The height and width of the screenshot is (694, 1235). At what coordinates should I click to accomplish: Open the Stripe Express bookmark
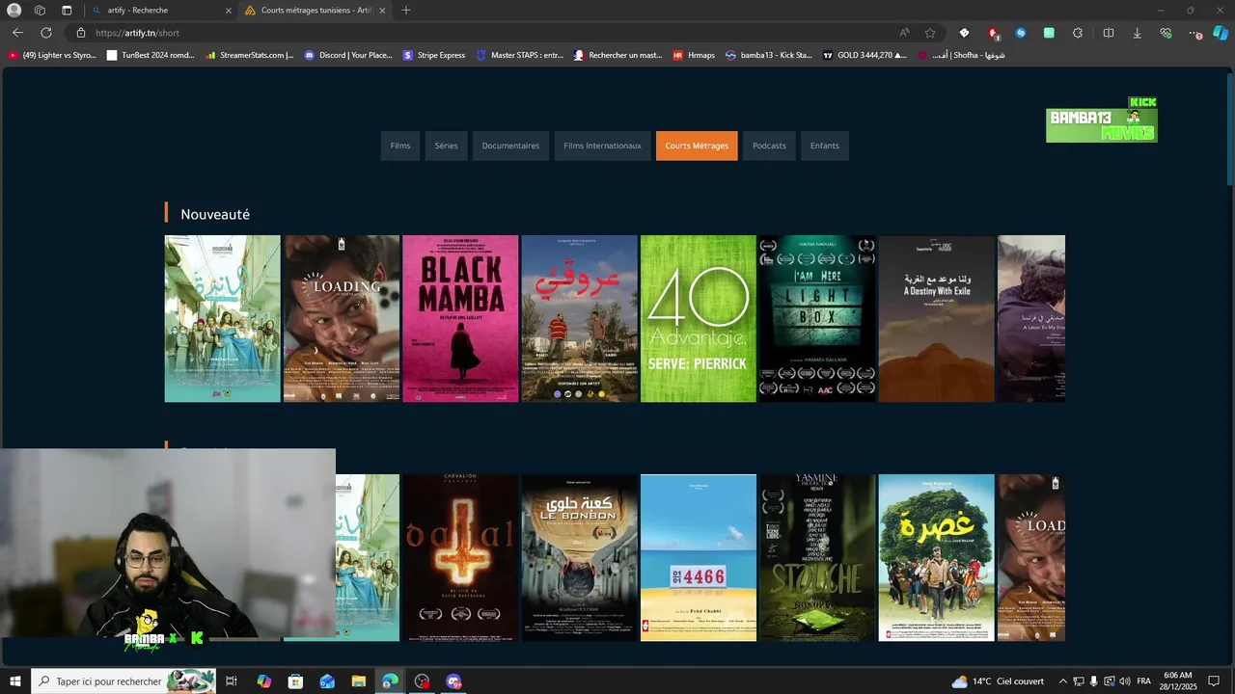coord(434,55)
